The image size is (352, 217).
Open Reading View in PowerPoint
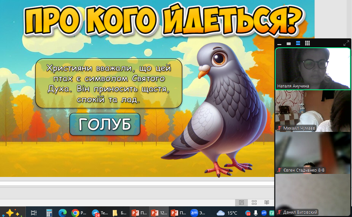tap(267, 202)
